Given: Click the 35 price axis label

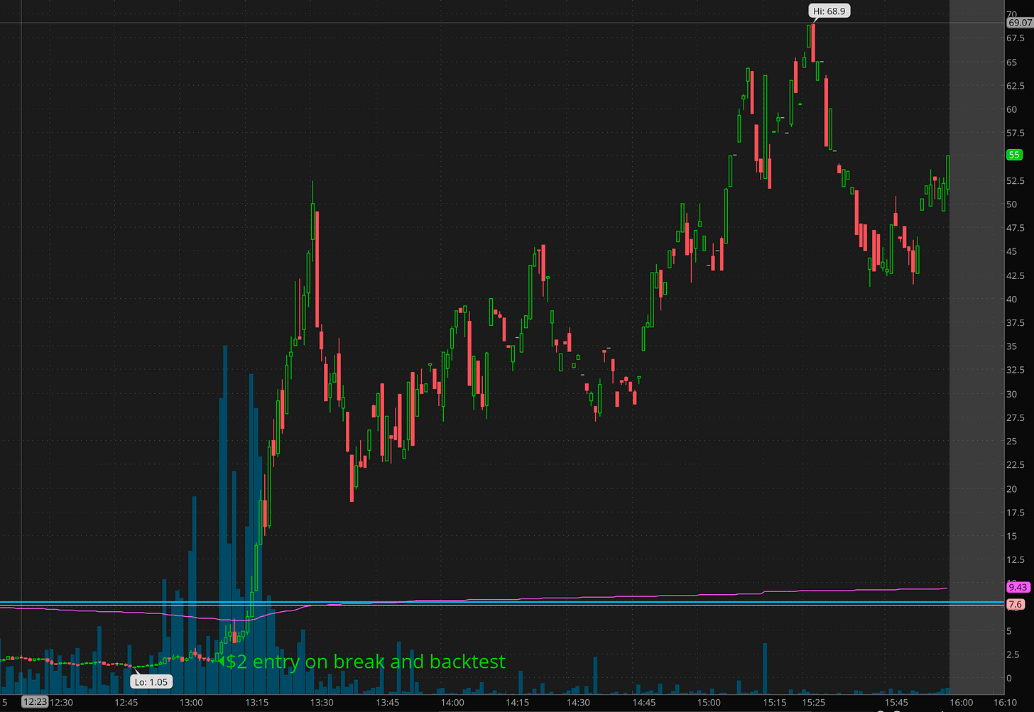Looking at the screenshot, I should 1011,346.
